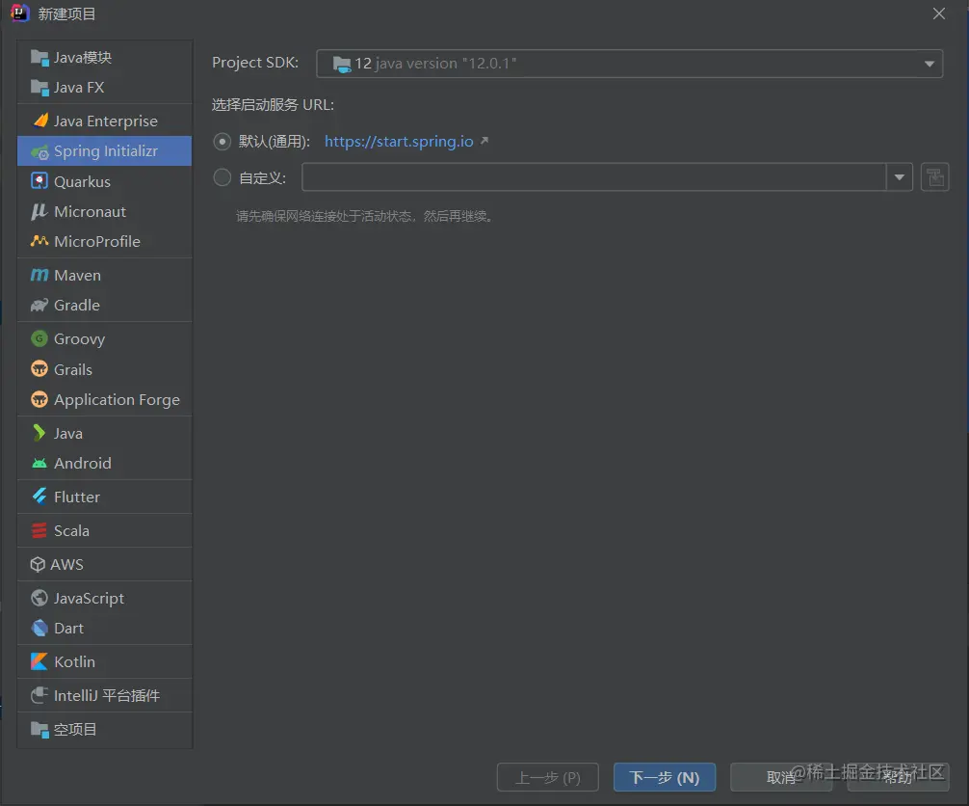Click the java version "12.0.1" text
The image size is (969, 806).
point(446,64)
